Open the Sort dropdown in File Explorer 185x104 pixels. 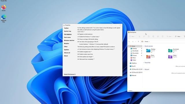point(169,36)
